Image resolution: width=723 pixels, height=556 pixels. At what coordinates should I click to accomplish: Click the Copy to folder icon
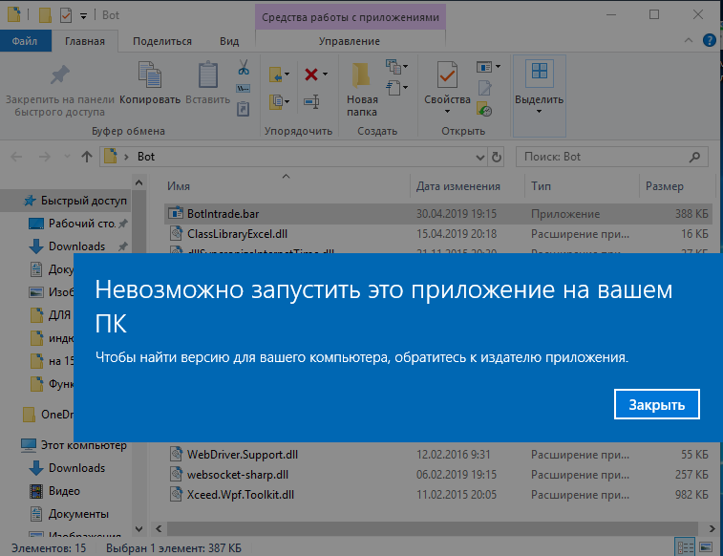pyautogui.click(x=276, y=101)
